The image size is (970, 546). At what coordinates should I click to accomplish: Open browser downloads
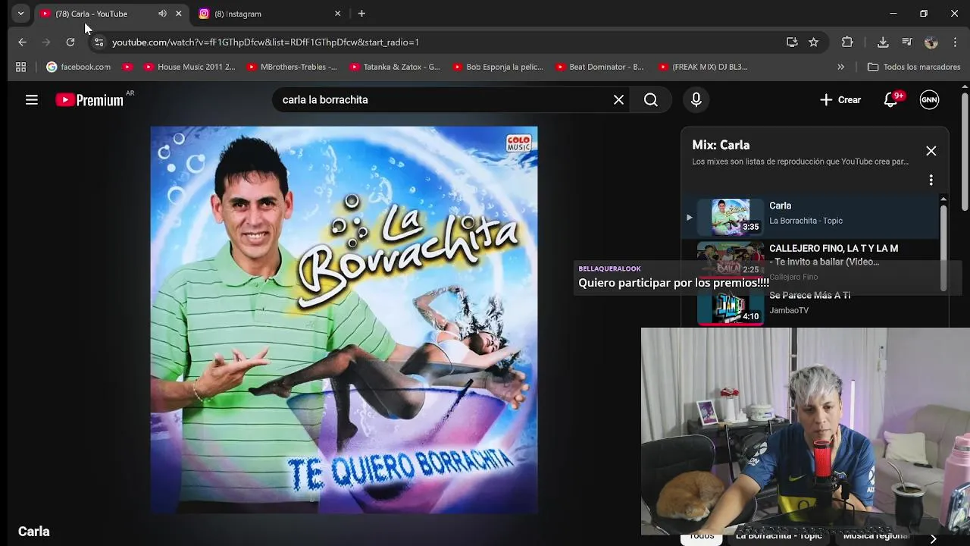(x=883, y=42)
